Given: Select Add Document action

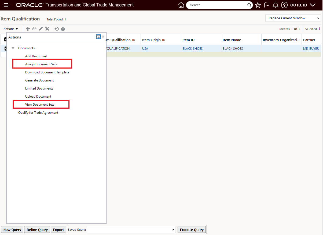Looking at the screenshot, I should pyautogui.click(x=36, y=56).
